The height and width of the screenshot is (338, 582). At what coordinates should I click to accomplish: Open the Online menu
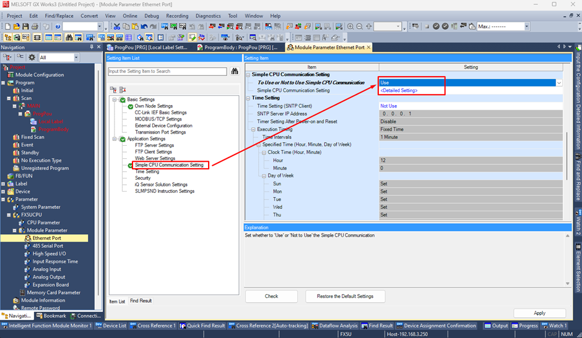coord(130,16)
